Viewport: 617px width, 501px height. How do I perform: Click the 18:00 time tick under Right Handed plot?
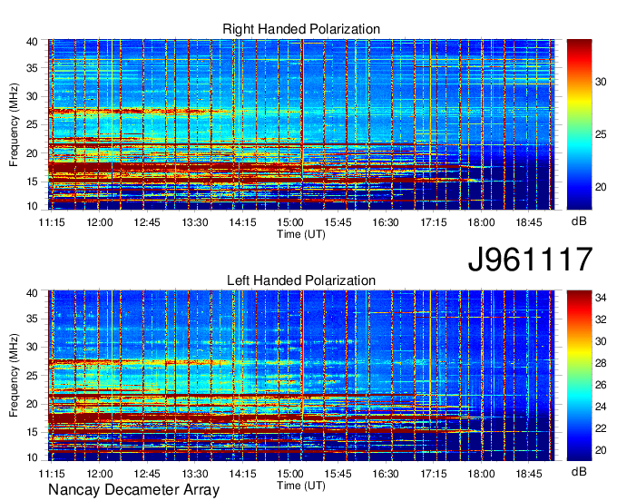481,222
